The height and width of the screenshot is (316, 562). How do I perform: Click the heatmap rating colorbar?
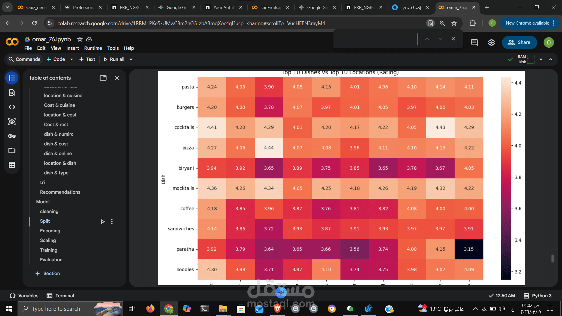pyautogui.click(x=506, y=178)
